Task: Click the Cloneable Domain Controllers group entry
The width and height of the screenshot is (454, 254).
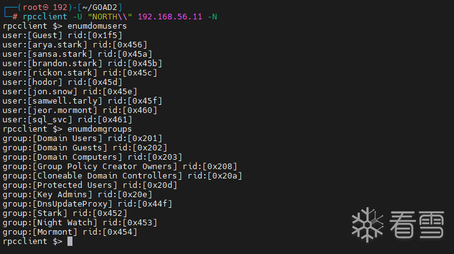Action: click(x=121, y=175)
